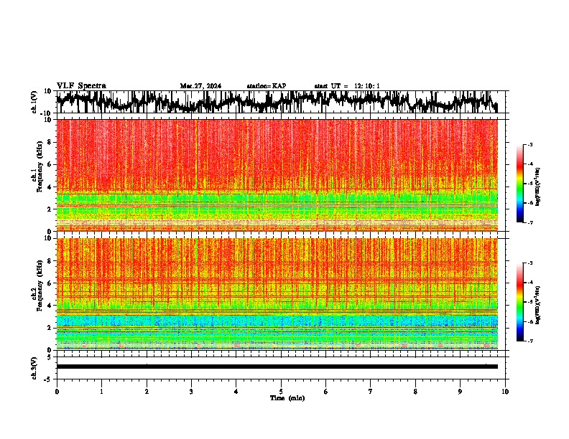Click the time axis tick label "9"
The image size is (569, 439).
pos(460,392)
